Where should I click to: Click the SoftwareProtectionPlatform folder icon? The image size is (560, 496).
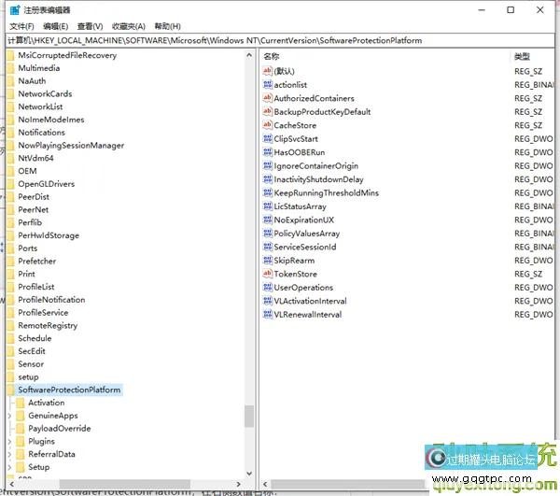pyautogui.click(x=10, y=390)
